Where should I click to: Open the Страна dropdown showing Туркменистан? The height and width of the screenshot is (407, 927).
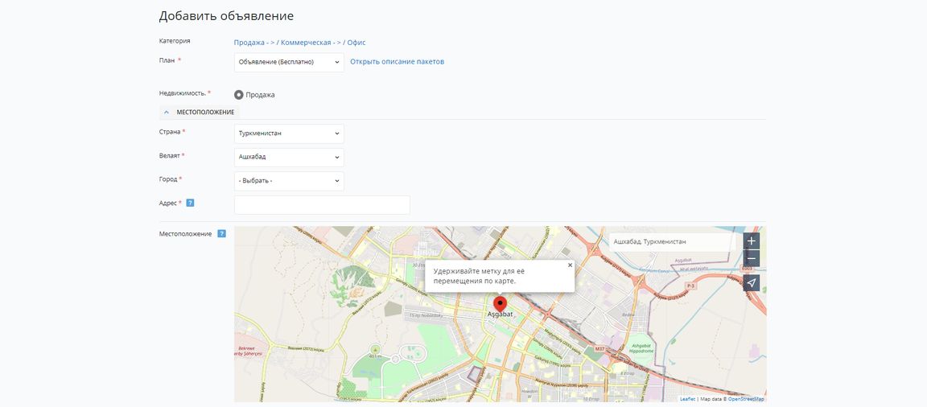coord(289,134)
